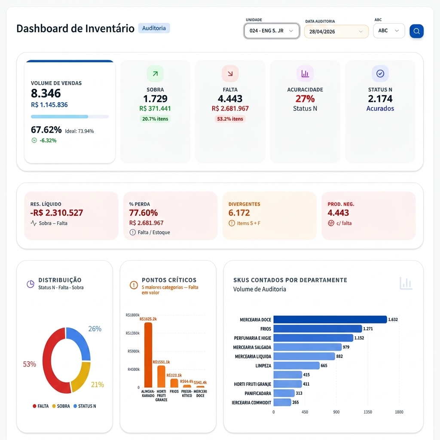Click the Auditoria badge
The height and width of the screenshot is (440, 440).
(x=154, y=28)
